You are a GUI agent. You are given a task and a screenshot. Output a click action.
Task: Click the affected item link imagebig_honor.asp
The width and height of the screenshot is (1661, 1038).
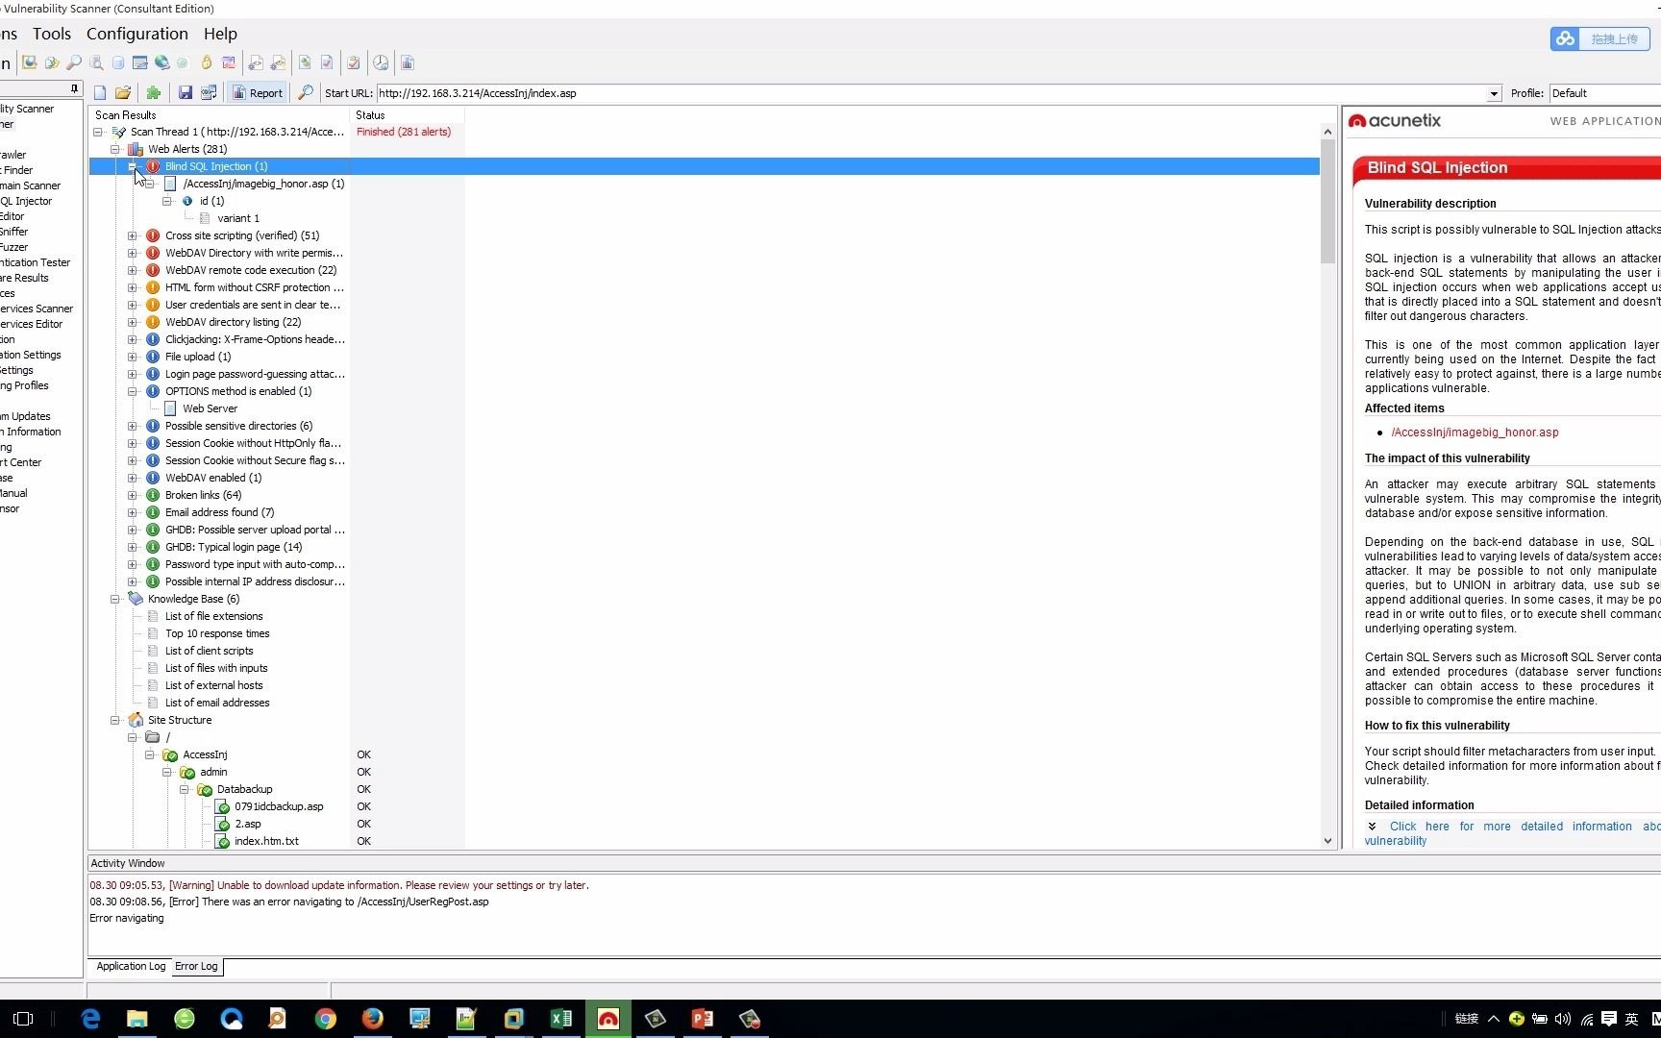[1475, 432]
